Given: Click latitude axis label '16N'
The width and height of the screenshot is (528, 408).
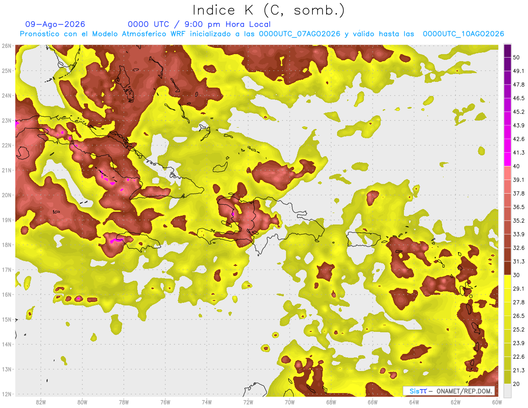Looking at the screenshot, I should coord(7,294).
